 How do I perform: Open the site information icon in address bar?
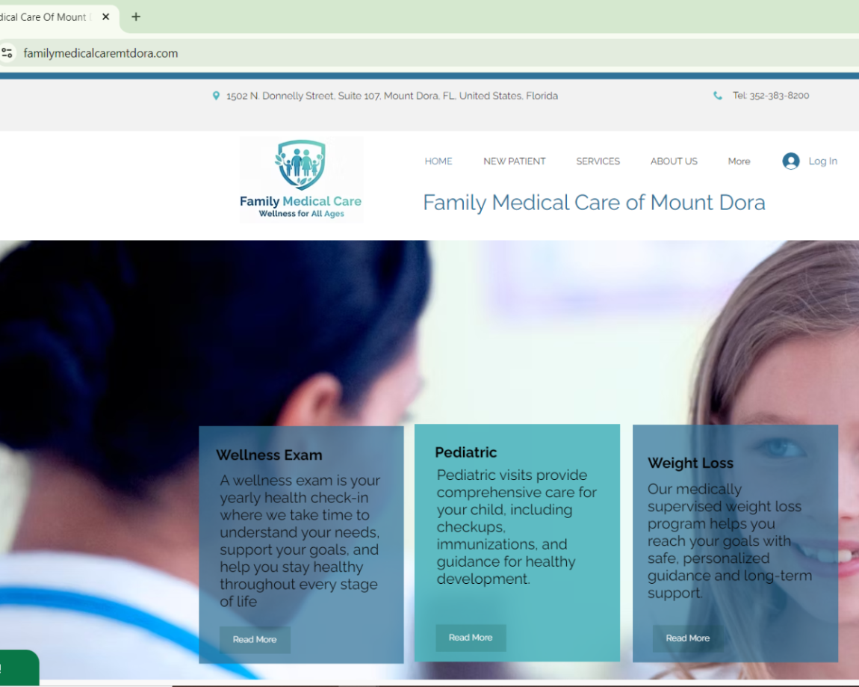coord(7,53)
